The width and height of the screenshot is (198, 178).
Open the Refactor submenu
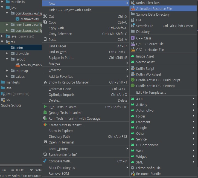(86, 70)
